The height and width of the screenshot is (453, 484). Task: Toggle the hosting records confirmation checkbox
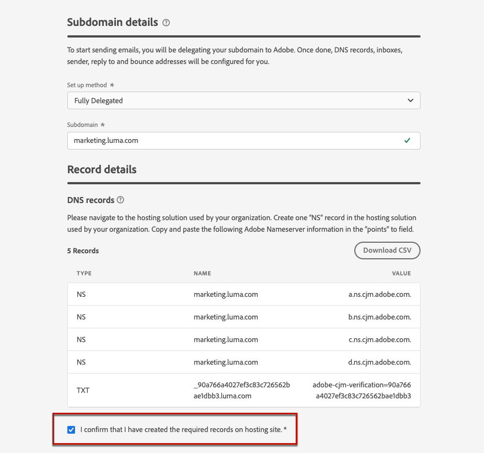click(x=71, y=429)
